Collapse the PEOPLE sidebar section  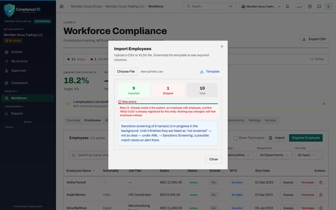(11, 91)
